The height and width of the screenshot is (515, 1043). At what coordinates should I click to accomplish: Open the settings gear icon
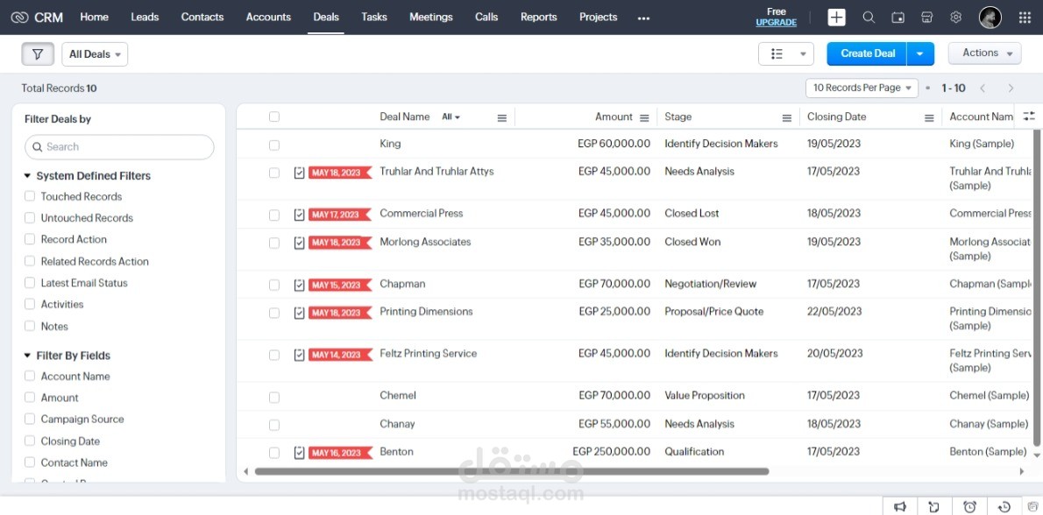[956, 18]
